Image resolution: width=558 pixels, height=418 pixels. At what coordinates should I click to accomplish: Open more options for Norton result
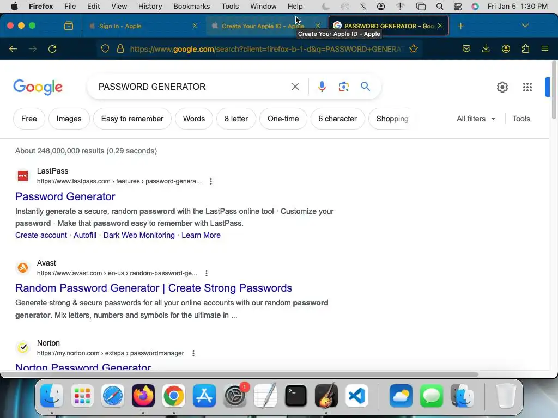(193, 353)
